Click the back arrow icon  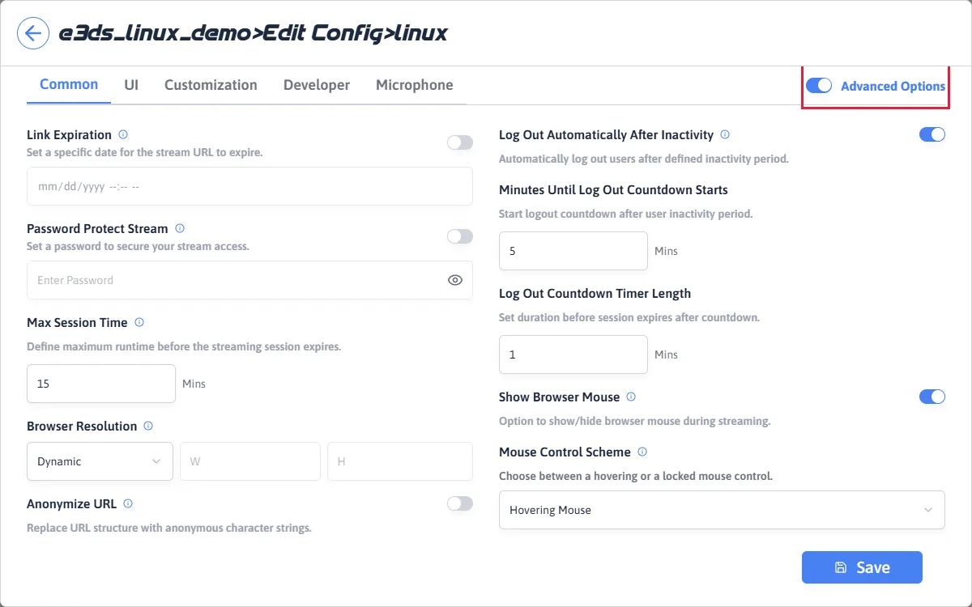(x=32, y=33)
